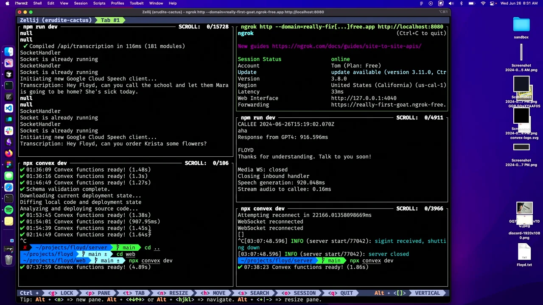This screenshot has height=305, width=543.
Task: Open the Toolbelt menu
Action: click(x=137, y=3)
